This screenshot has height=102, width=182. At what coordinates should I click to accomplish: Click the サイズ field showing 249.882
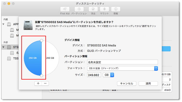pyautogui.click(x=94, y=75)
